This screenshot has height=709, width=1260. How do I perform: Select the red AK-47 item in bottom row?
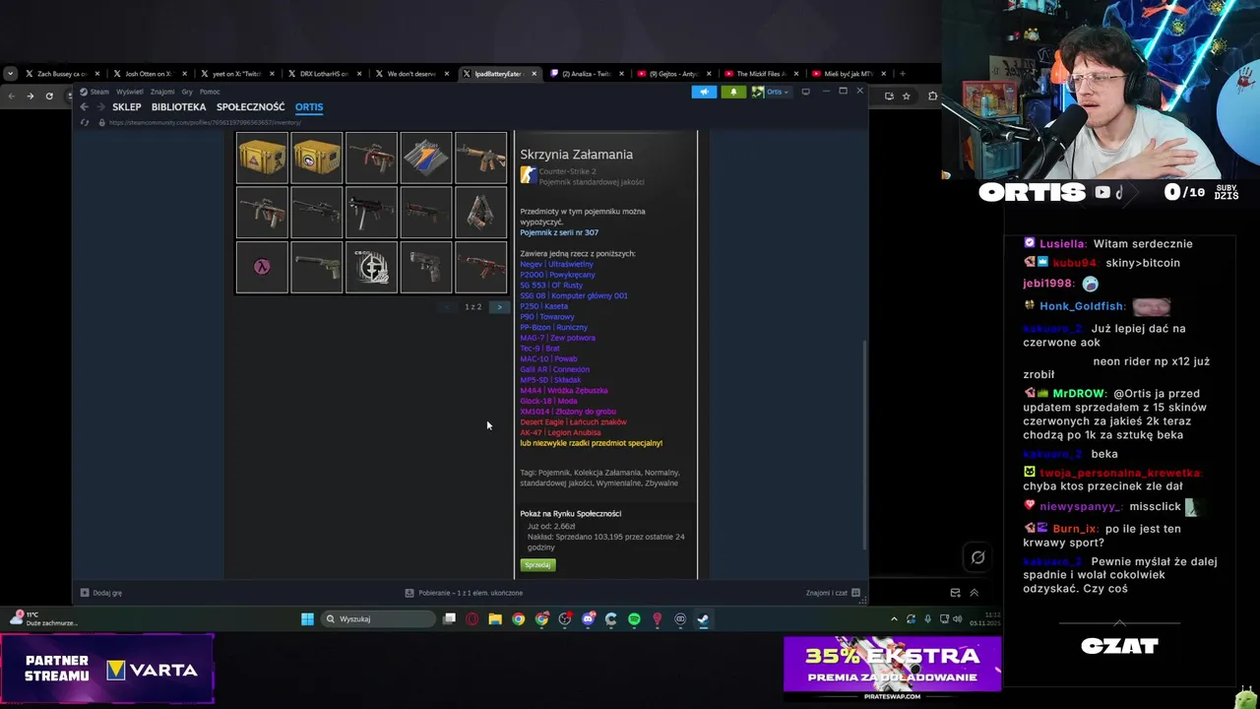(481, 268)
